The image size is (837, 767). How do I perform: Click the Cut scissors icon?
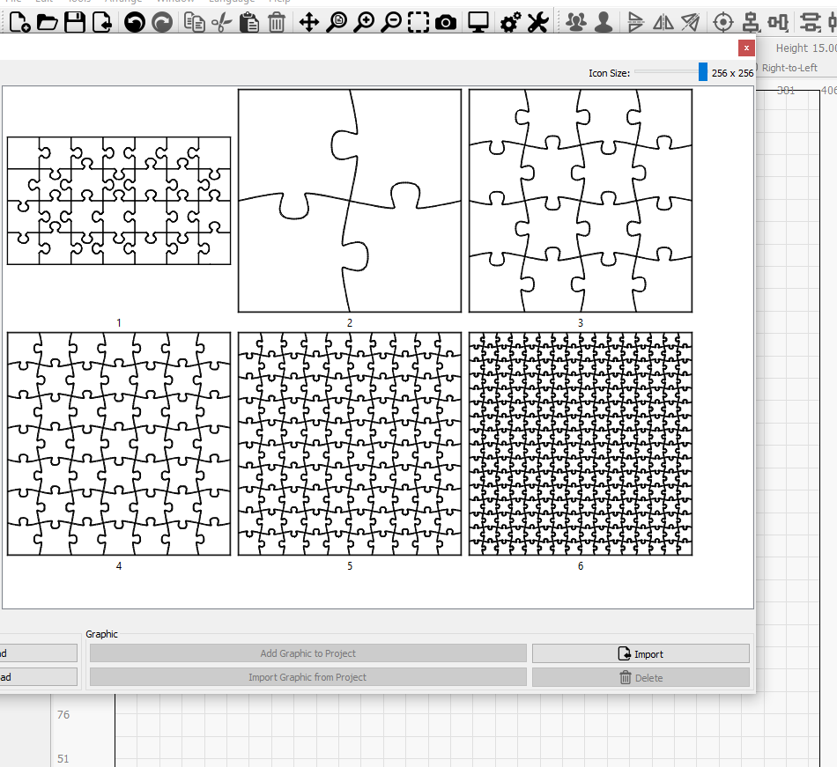click(x=222, y=23)
